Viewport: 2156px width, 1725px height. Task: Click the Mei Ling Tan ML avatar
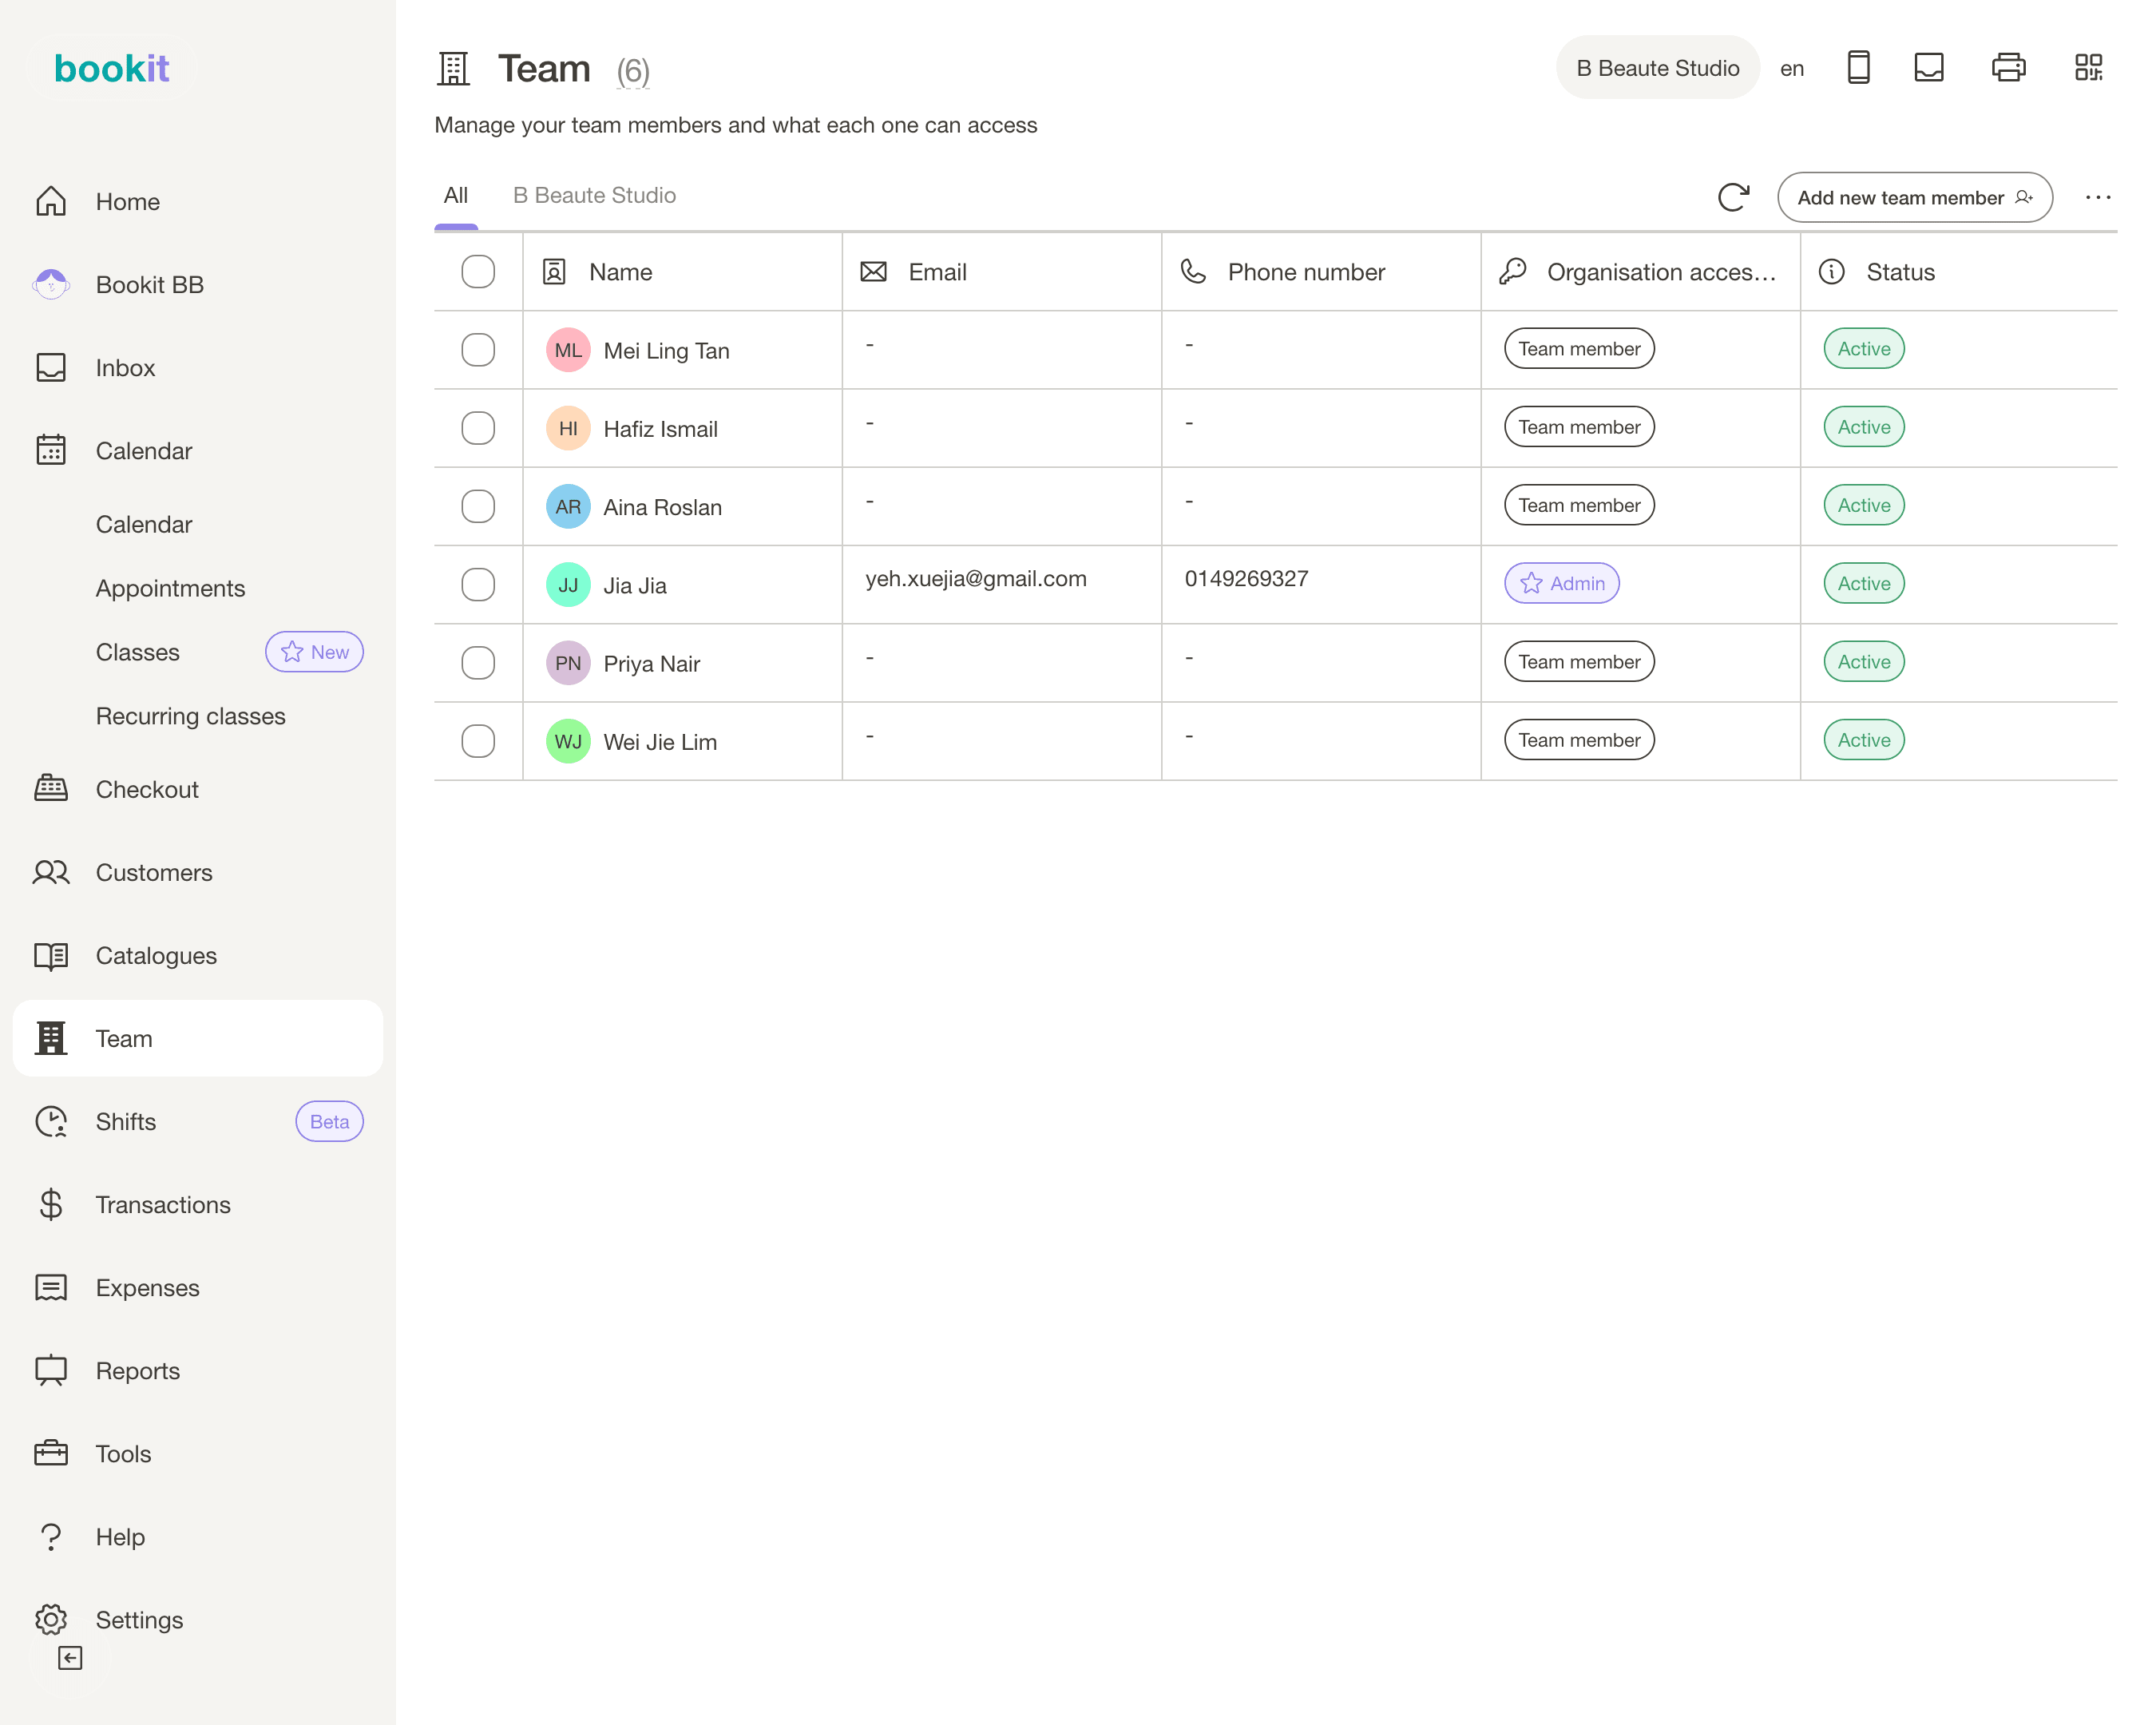point(568,350)
